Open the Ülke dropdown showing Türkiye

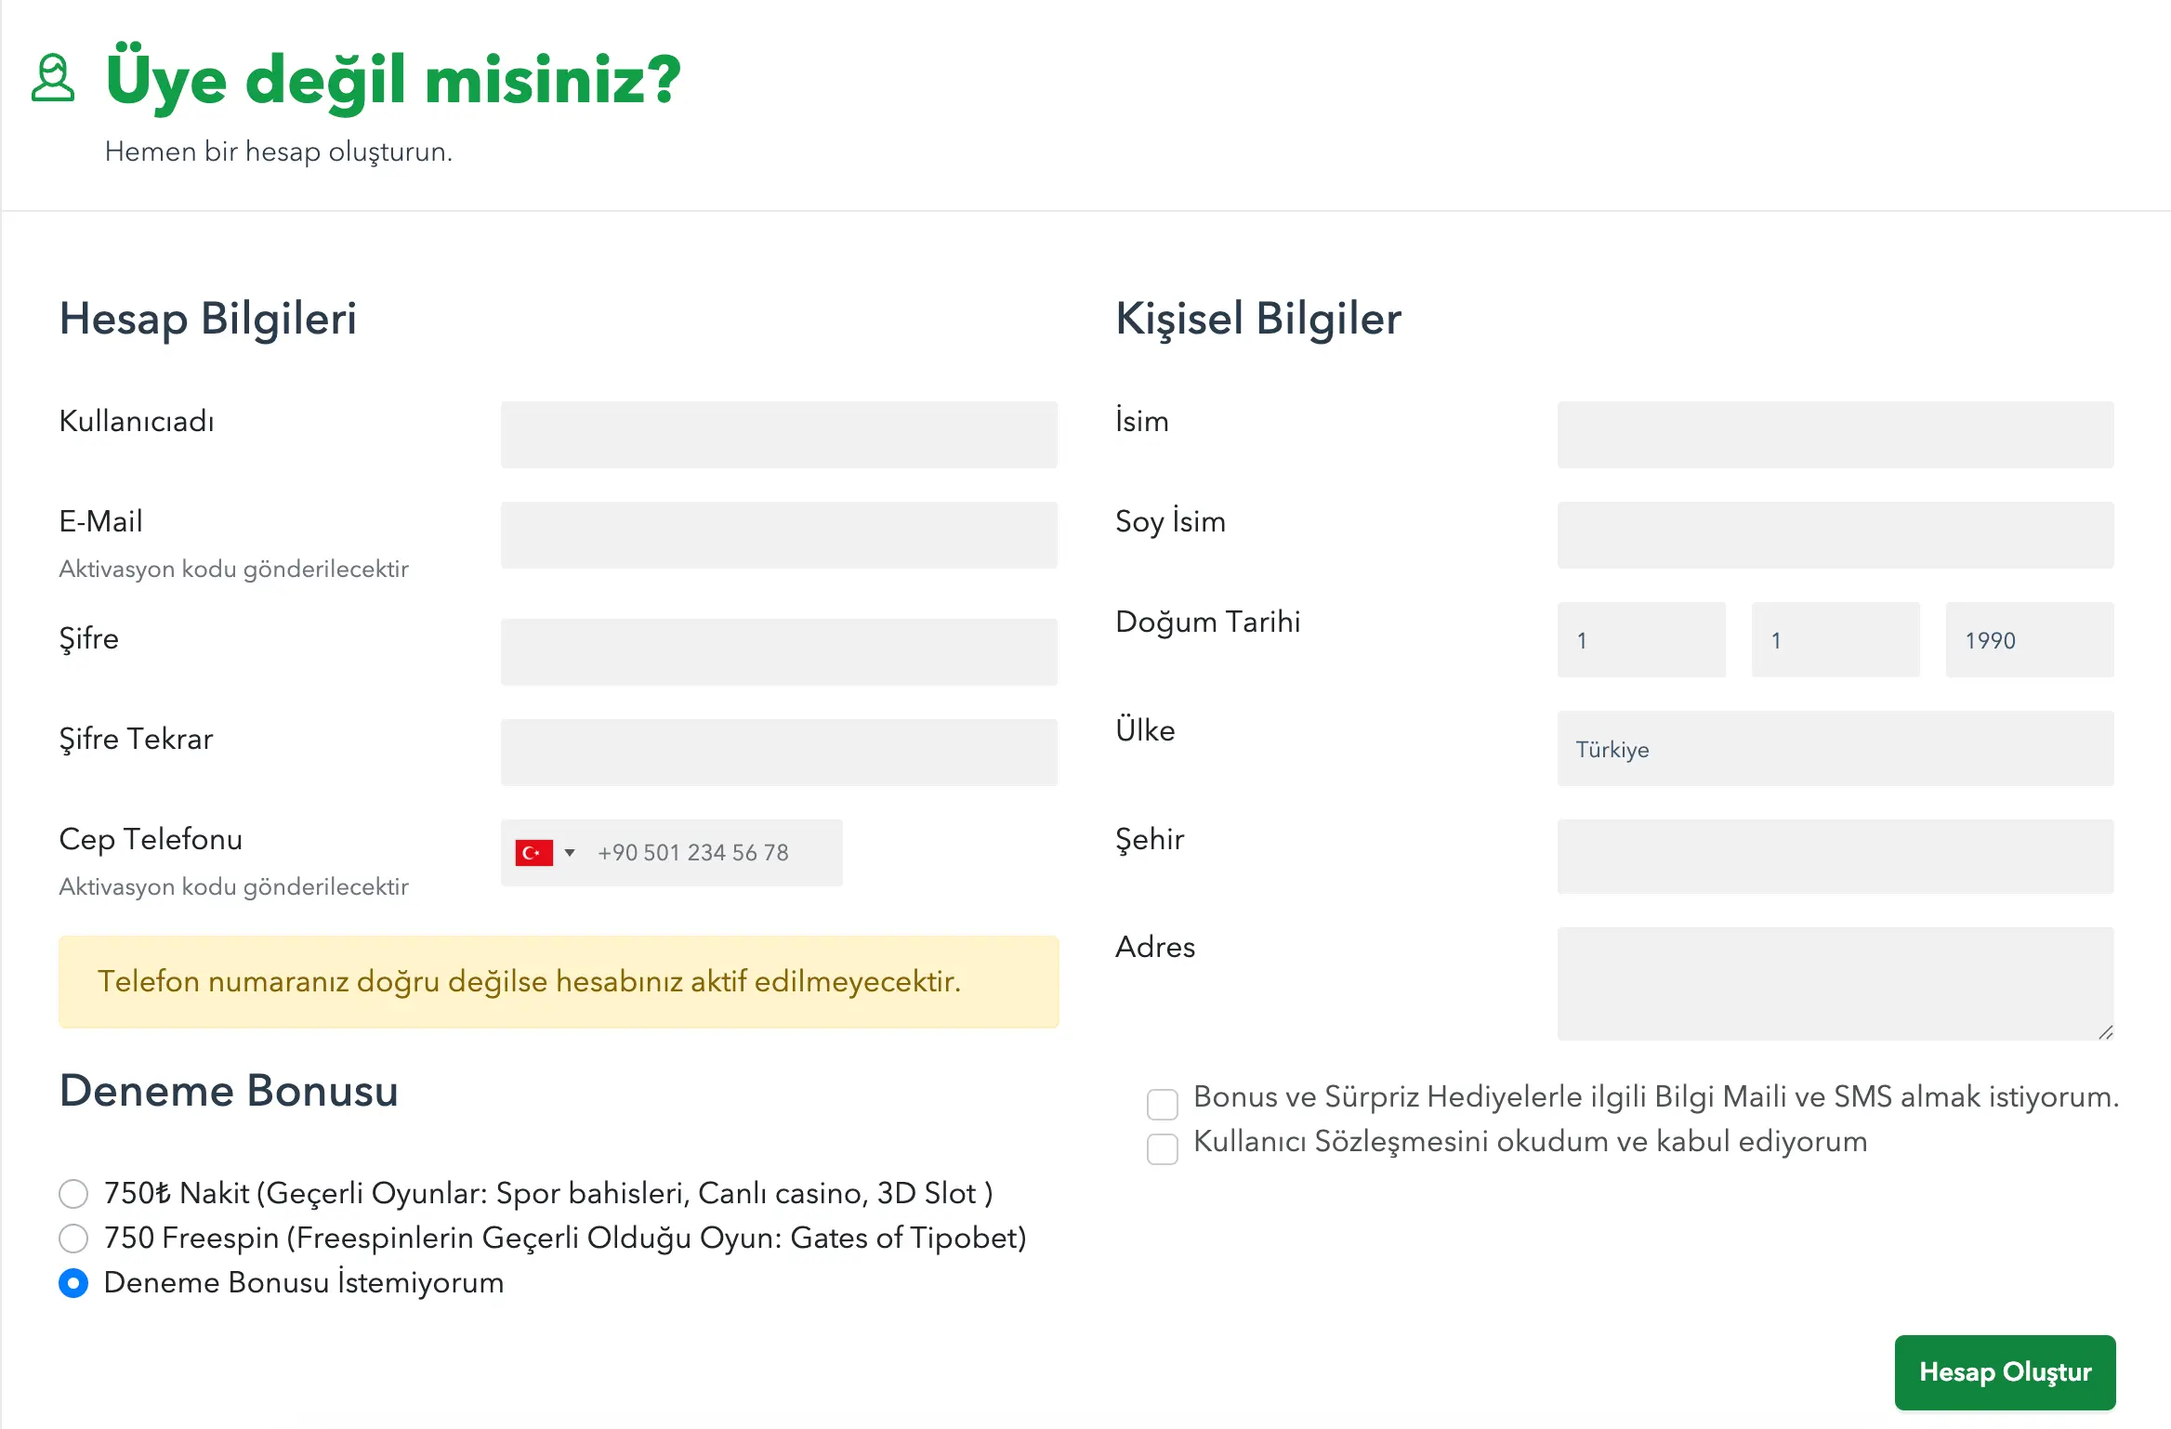coord(1835,749)
